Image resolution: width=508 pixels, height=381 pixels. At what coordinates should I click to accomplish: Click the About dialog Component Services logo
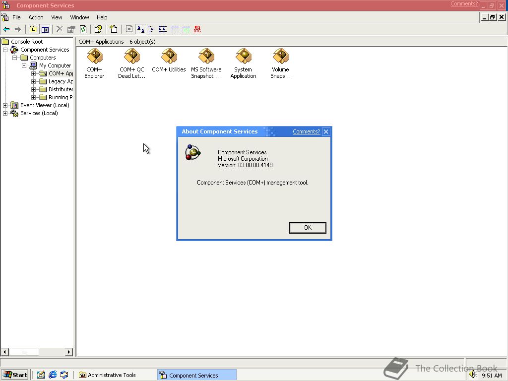193,152
